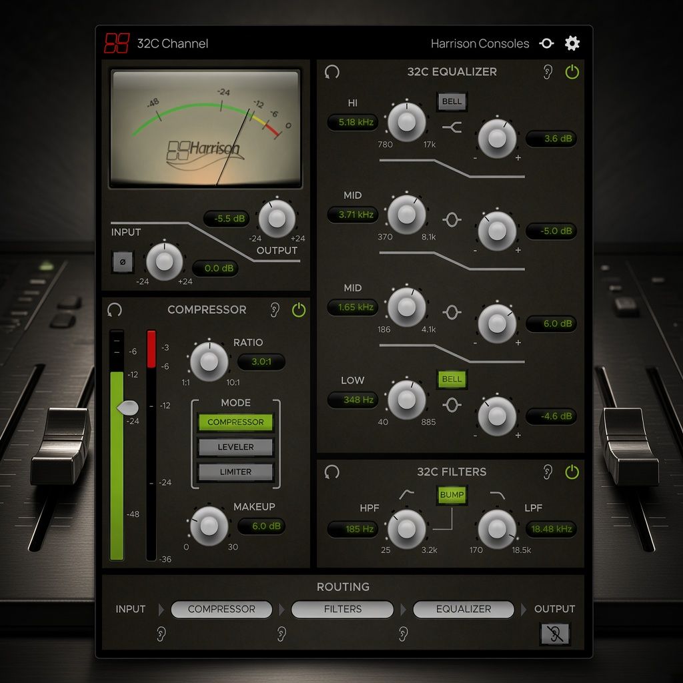This screenshot has height=683, width=683.
Task: Reset the 32C Equalizer section
Action: pyautogui.click(x=332, y=72)
